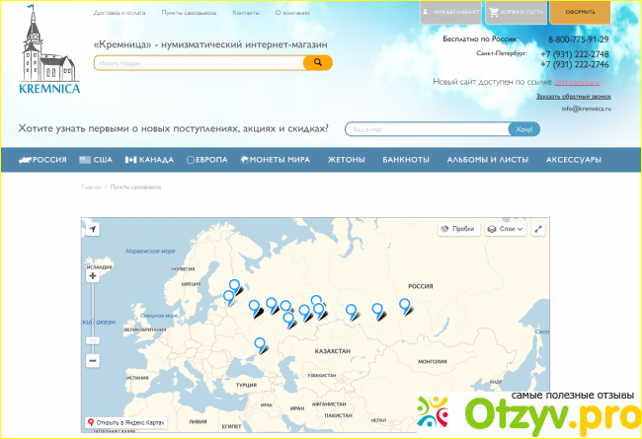Open the Монеты мира category menu
642x439 pixels.
coord(274,160)
